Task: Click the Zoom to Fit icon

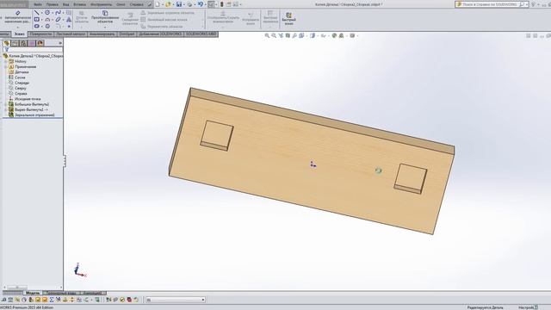Action: click(267, 35)
